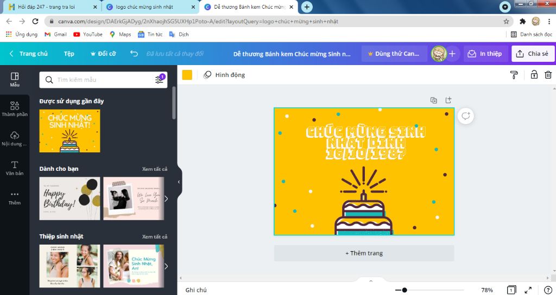
Task: Add a new page using plus-page icon
Action: (x=448, y=100)
